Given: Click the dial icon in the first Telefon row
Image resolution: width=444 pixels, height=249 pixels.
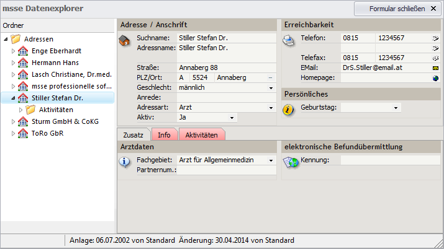Looking at the screenshot, I should 435,38.
